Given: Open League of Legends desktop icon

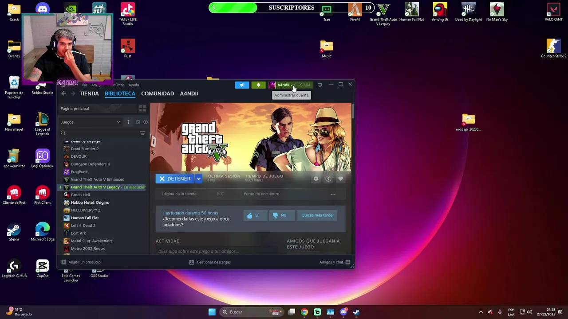Looking at the screenshot, I should pos(42,124).
